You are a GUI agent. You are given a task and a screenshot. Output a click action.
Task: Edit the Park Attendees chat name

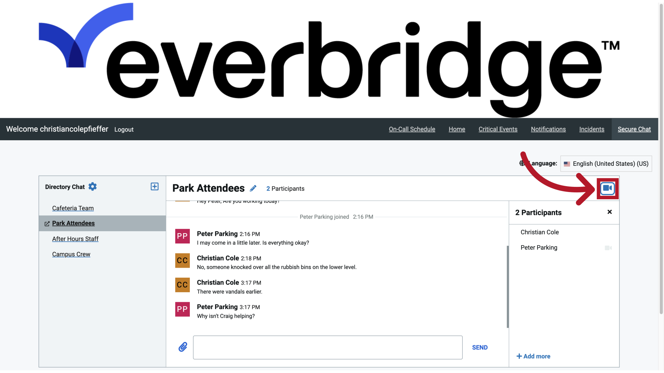(253, 188)
